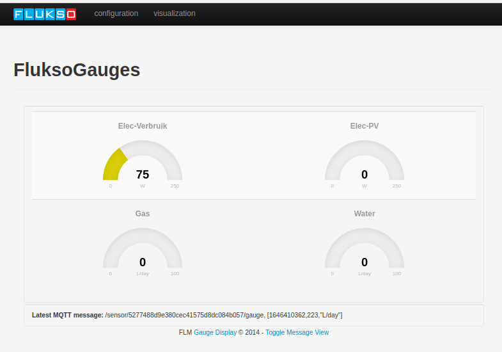Click the 250 max label under Elec-PV
502x352 pixels.
click(x=396, y=186)
